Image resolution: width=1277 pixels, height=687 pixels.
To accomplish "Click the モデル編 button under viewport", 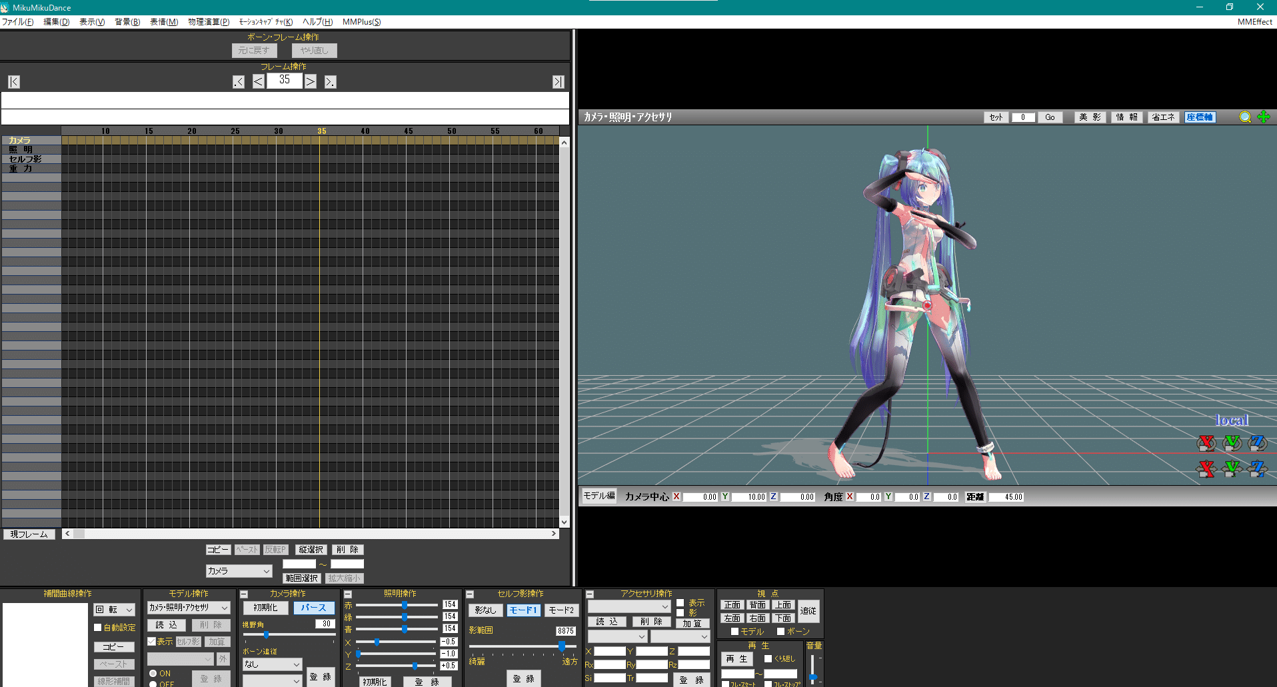I will [599, 496].
